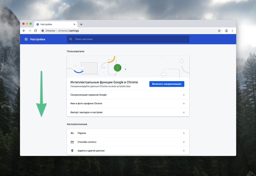Click inside the Поиск настроек search field
The height and width of the screenshot is (176, 256).
point(112,39)
